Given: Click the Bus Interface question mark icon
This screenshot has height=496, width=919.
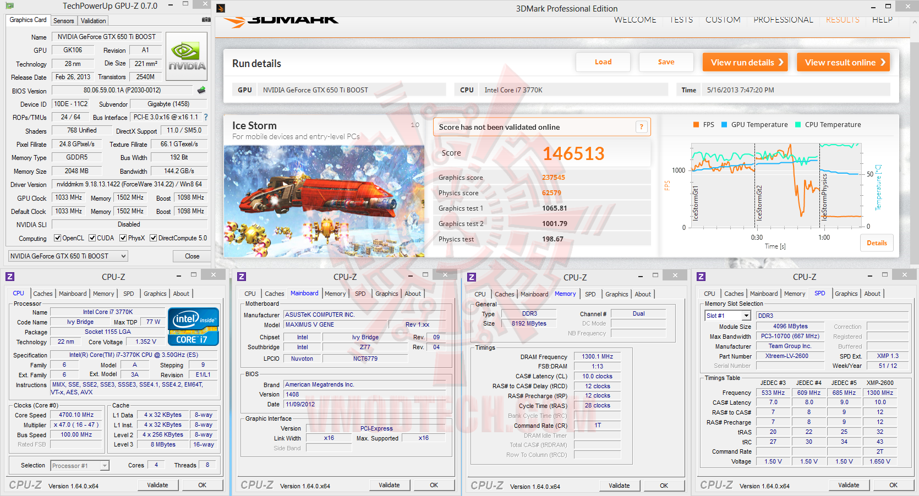Looking at the screenshot, I should pyautogui.click(x=206, y=117).
